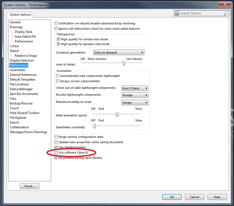Toggle Use shaded preview checkbox
Viewport: 234px width, 206px height.
click(56, 147)
